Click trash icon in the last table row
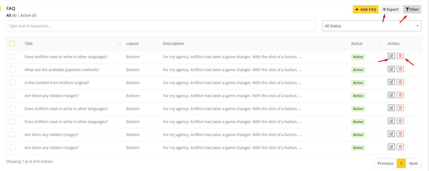Screen dimensions: 429x171 [400, 147]
